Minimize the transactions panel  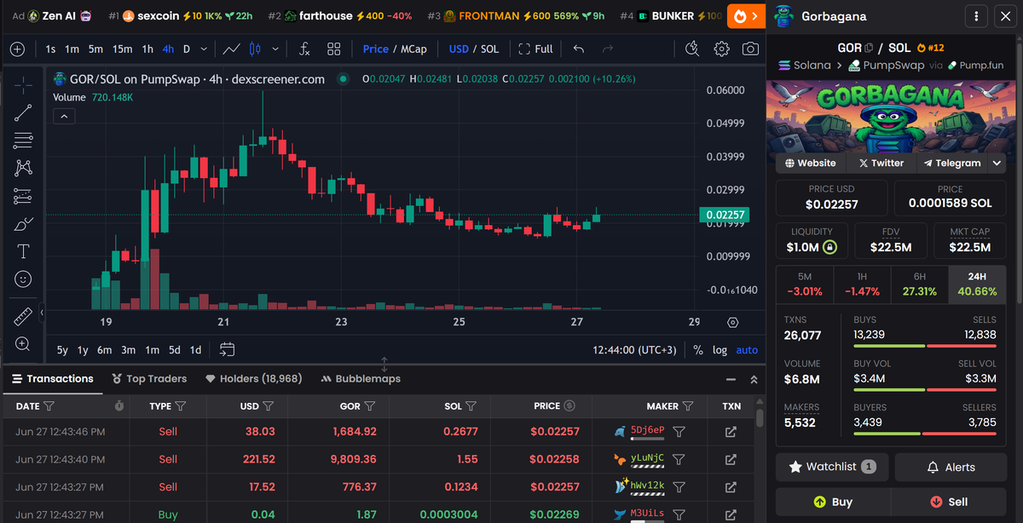tap(731, 380)
